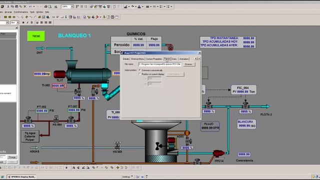320x180 pixels.
Task: Select the rectangle shape tool
Action: [x=5, y=17]
